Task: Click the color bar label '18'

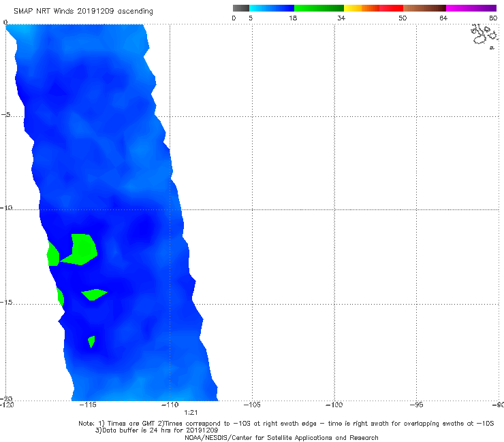Action: (x=293, y=18)
